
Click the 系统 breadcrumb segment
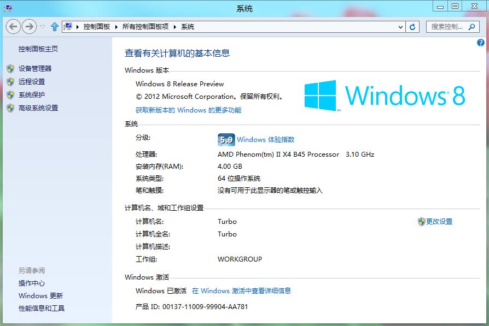[x=188, y=27]
